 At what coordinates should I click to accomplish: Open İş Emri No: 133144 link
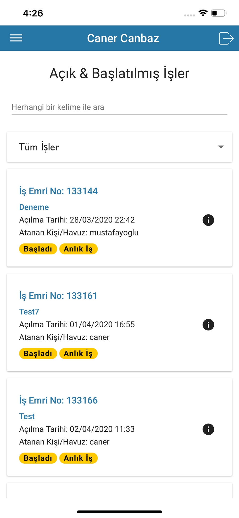(58, 191)
